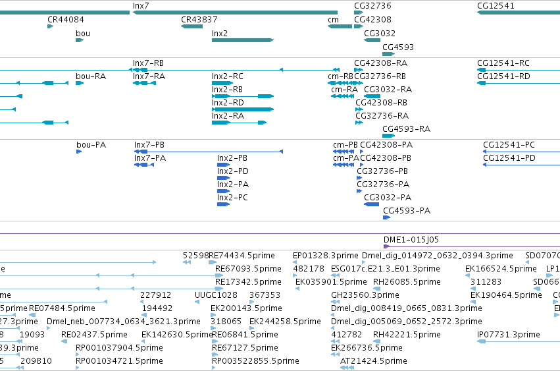Click the CG42308-PA protein label
This screenshot has height=371, width=560.
pyautogui.click(x=386, y=145)
